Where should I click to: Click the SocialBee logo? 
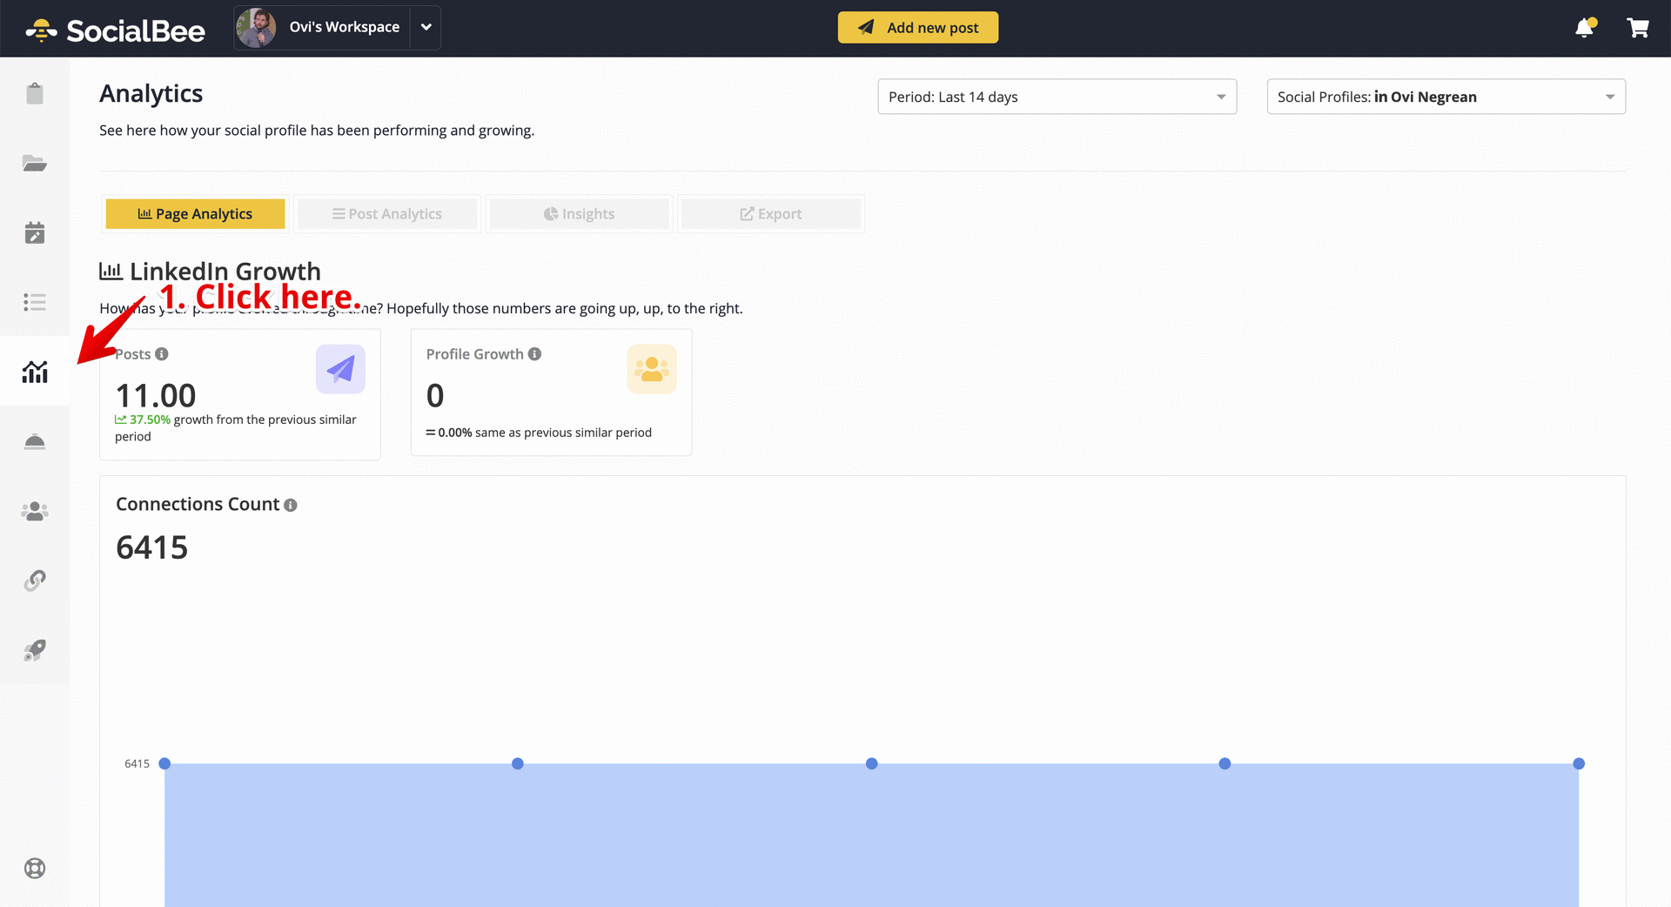116,30
